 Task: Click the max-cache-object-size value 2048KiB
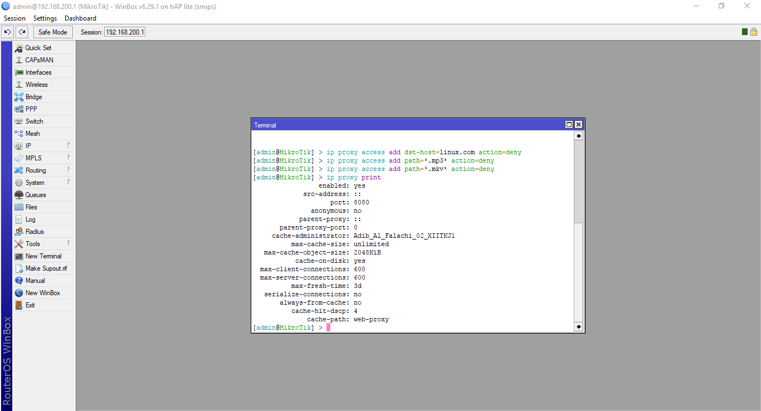[x=368, y=252]
